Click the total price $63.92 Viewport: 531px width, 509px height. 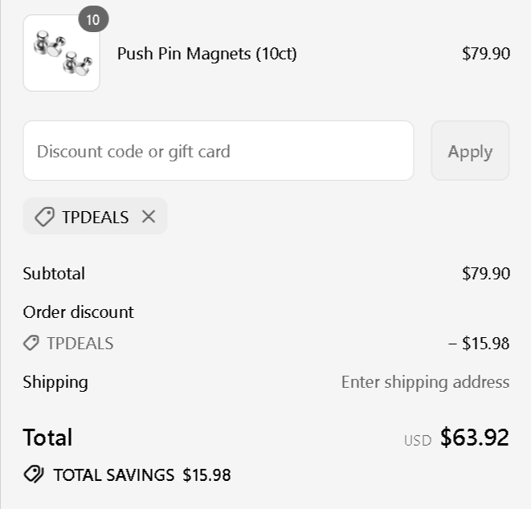[x=474, y=438]
